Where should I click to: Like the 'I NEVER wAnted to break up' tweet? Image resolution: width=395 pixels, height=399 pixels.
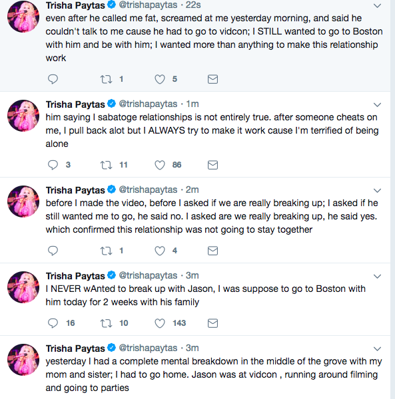point(160,323)
